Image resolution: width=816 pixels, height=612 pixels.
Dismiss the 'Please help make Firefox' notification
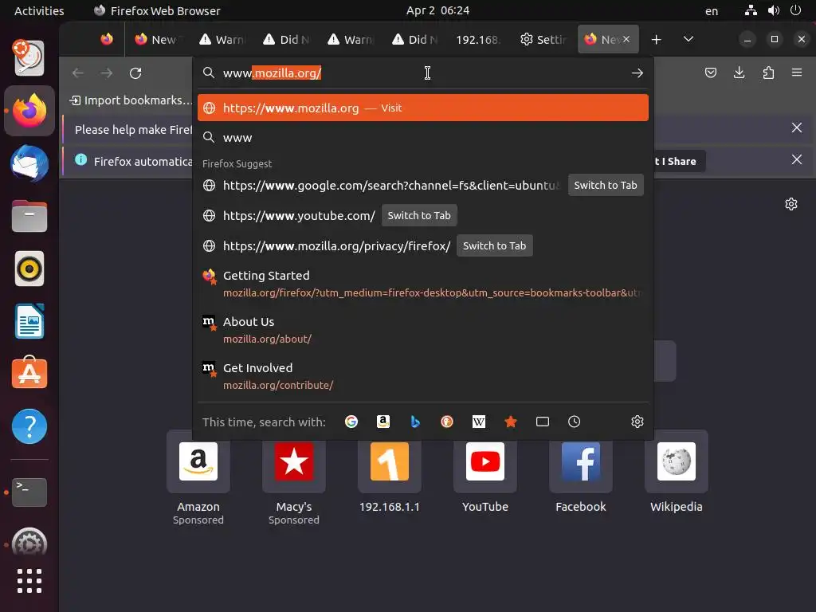(796, 128)
